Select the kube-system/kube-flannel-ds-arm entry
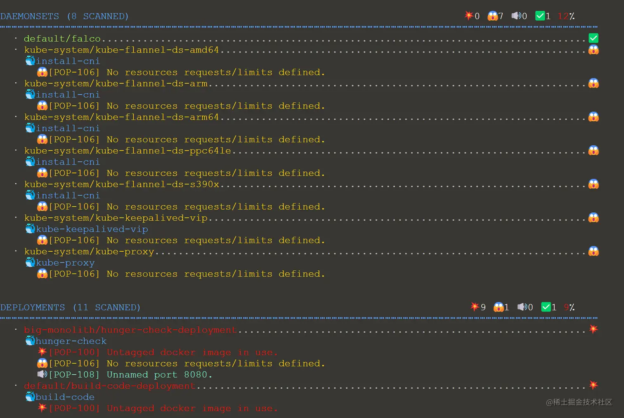 (116, 83)
